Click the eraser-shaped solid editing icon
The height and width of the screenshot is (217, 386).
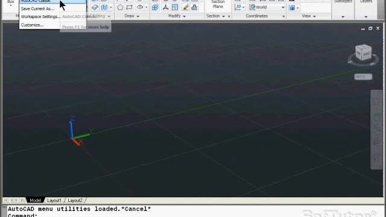coord(95,7)
